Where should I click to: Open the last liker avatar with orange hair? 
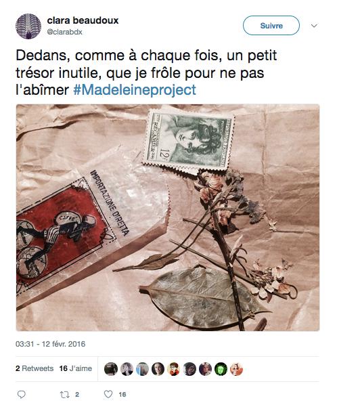(237, 369)
